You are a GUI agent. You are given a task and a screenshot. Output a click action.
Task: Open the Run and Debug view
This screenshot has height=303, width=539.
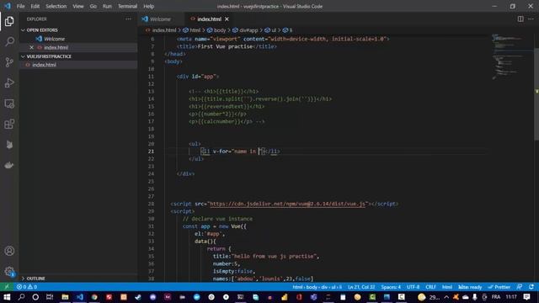(9, 82)
